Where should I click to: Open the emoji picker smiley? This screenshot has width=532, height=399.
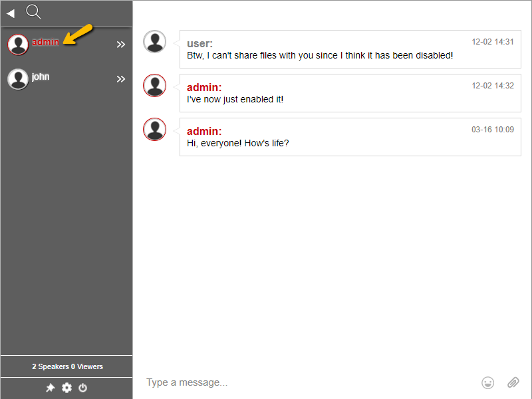click(x=488, y=382)
